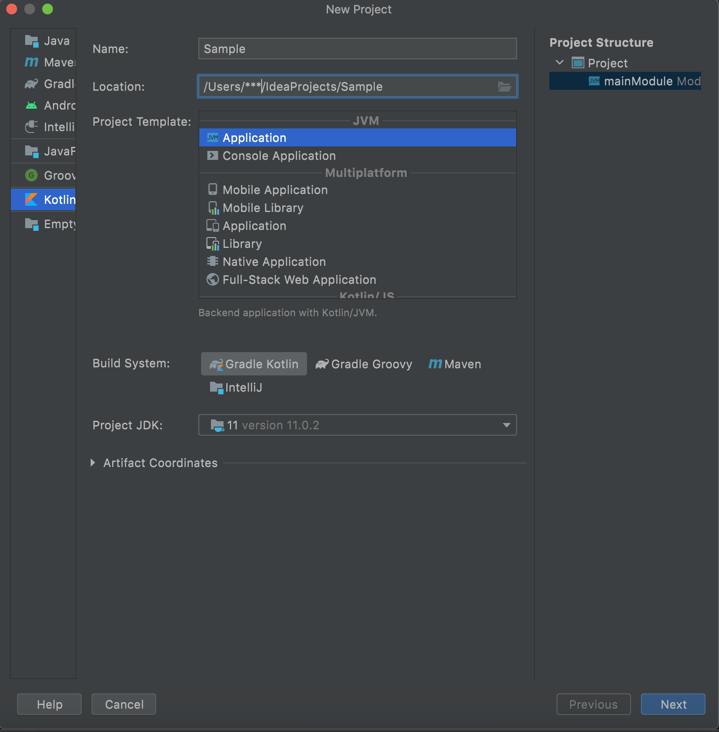719x732 pixels.
Task: Click the Groovy icon in sidebar
Action: point(31,175)
